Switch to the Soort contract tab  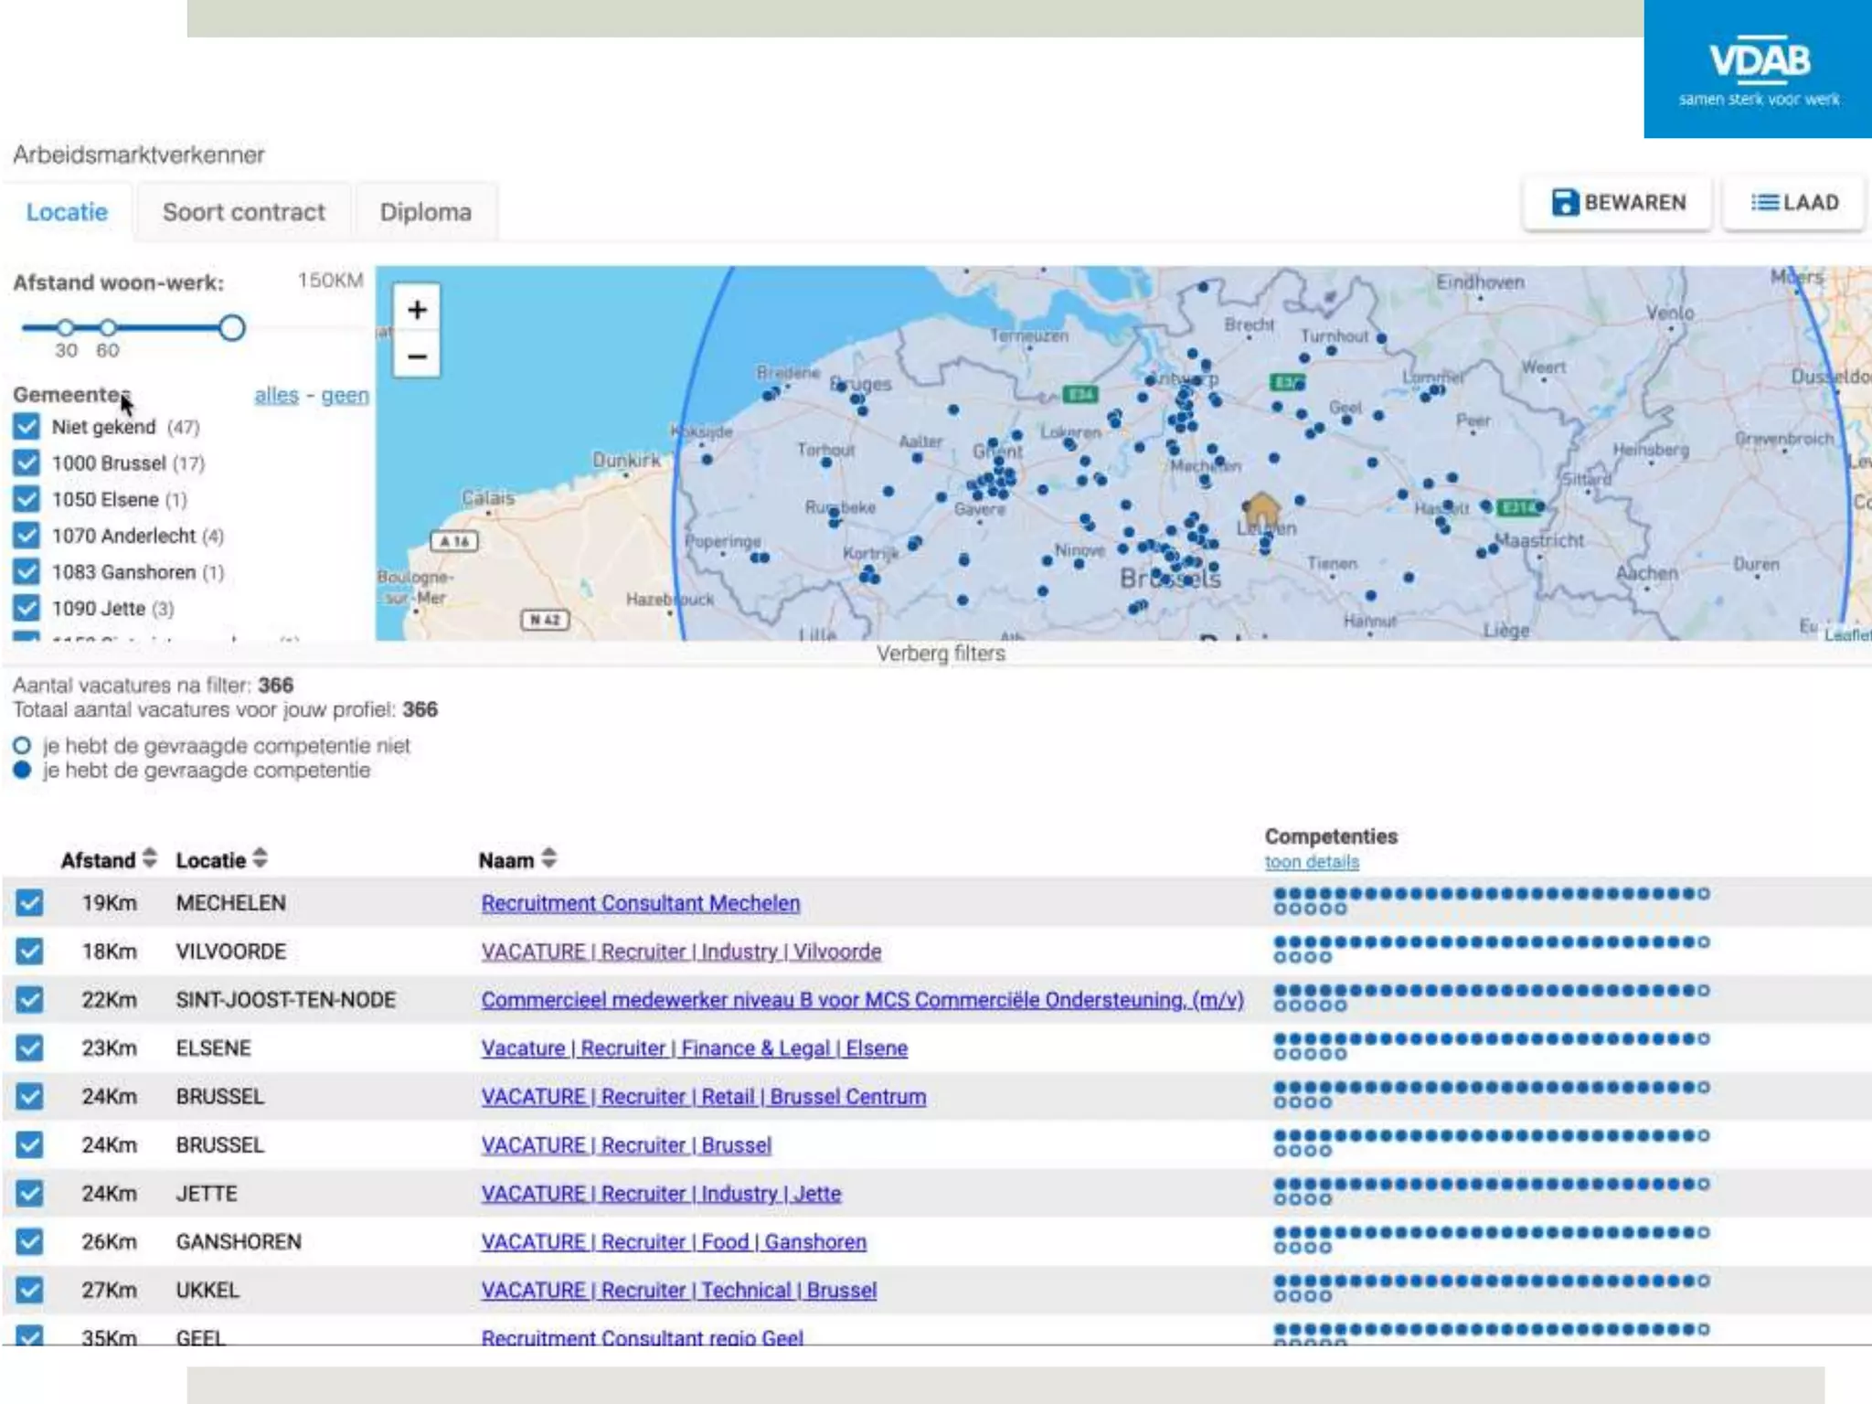click(x=243, y=212)
